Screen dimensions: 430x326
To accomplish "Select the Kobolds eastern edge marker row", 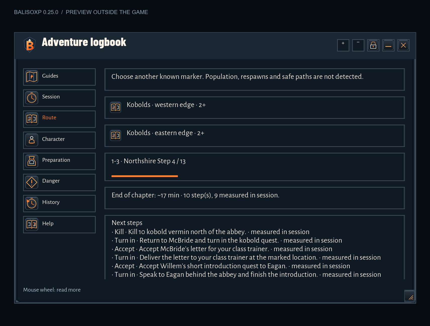I will click(x=255, y=136).
